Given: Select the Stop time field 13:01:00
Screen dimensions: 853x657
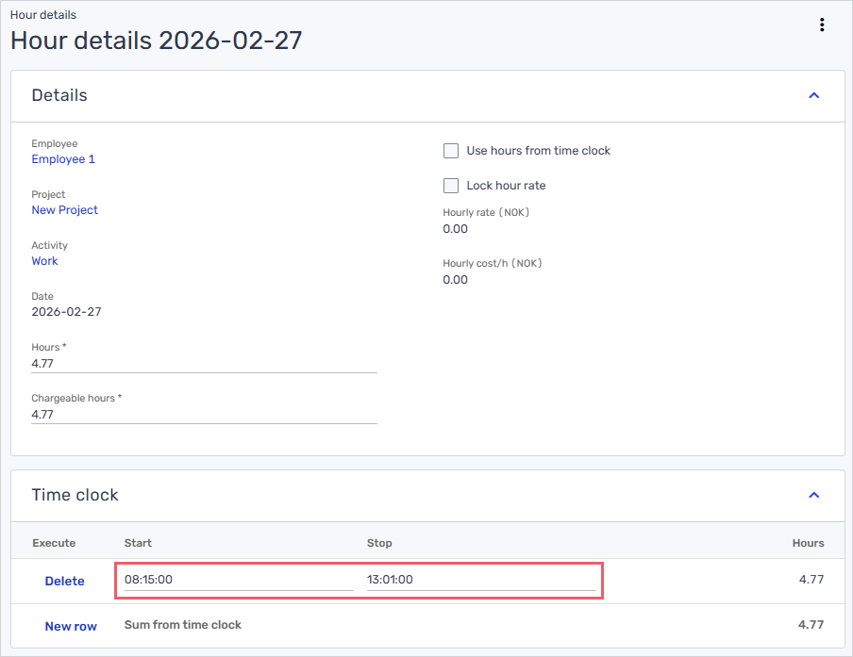Looking at the screenshot, I should click(480, 580).
